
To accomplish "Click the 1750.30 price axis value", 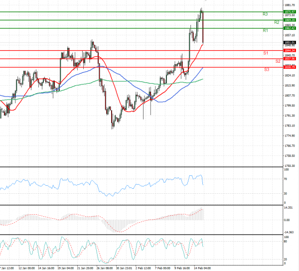I will click(x=290, y=166).
